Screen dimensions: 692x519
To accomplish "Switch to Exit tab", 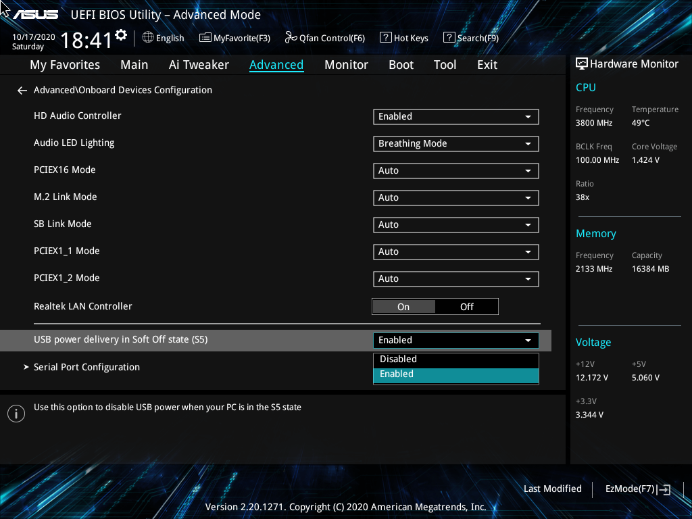I will [487, 65].
